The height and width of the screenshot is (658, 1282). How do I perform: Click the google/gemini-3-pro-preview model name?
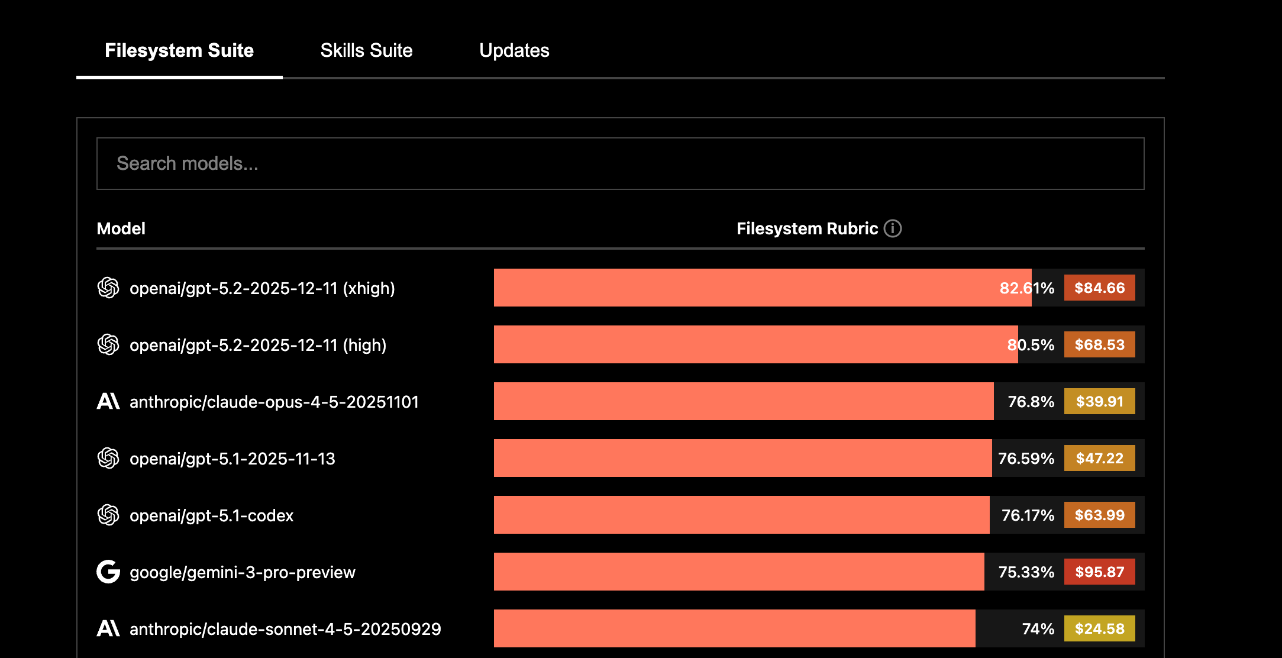pyautogui.click(x=243, y=572)
